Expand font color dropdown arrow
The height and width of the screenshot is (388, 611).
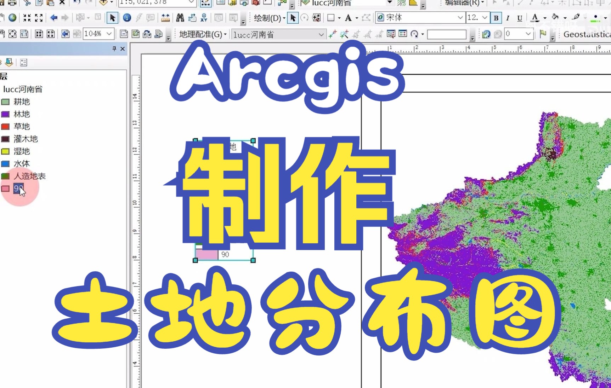pyautogui.click(x=545, y=18)
